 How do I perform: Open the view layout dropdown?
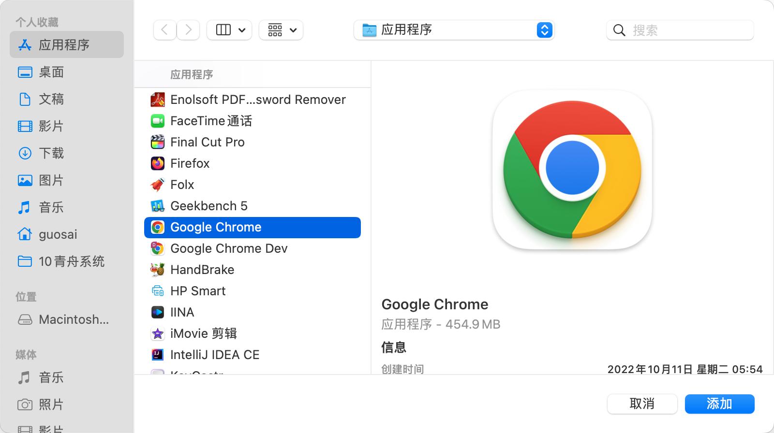[229, 29]
